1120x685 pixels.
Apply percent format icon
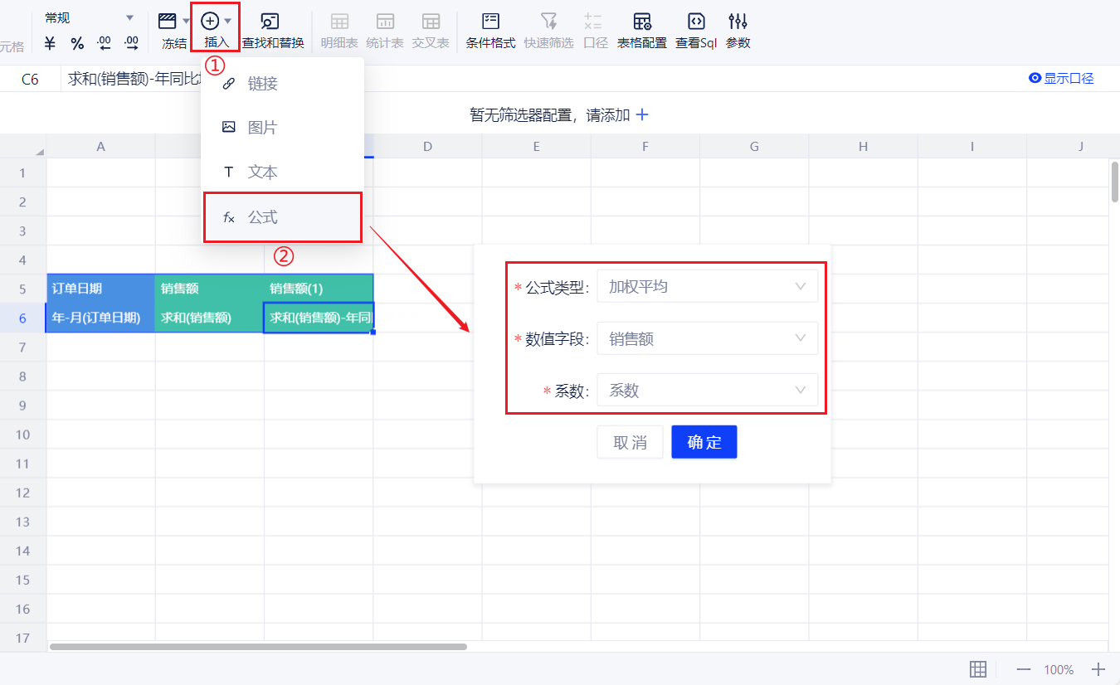click(77, 43)
